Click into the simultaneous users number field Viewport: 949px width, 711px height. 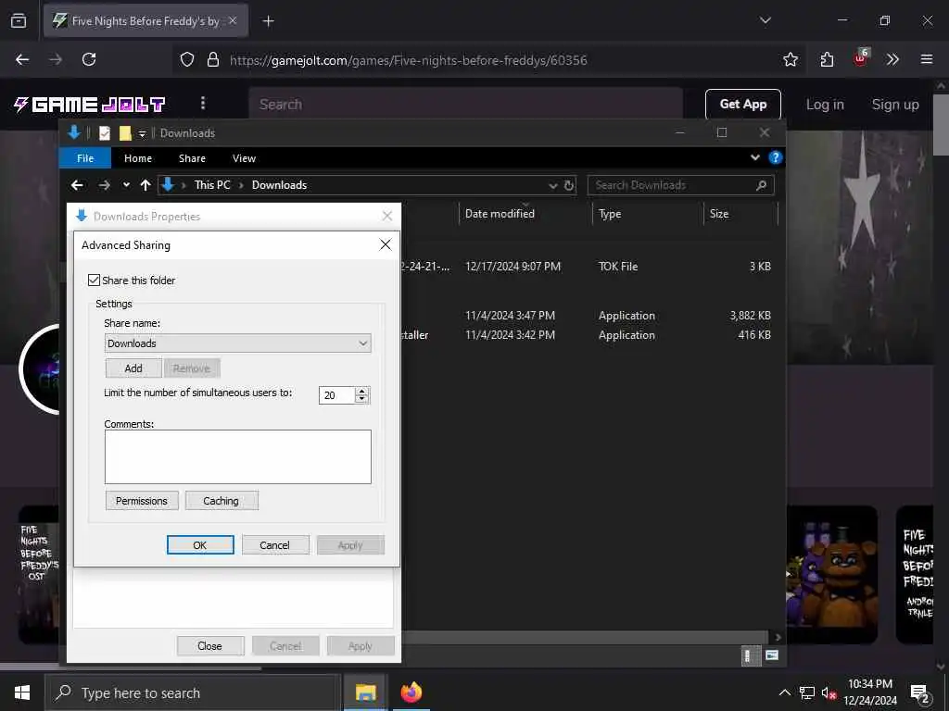[337, 395]
